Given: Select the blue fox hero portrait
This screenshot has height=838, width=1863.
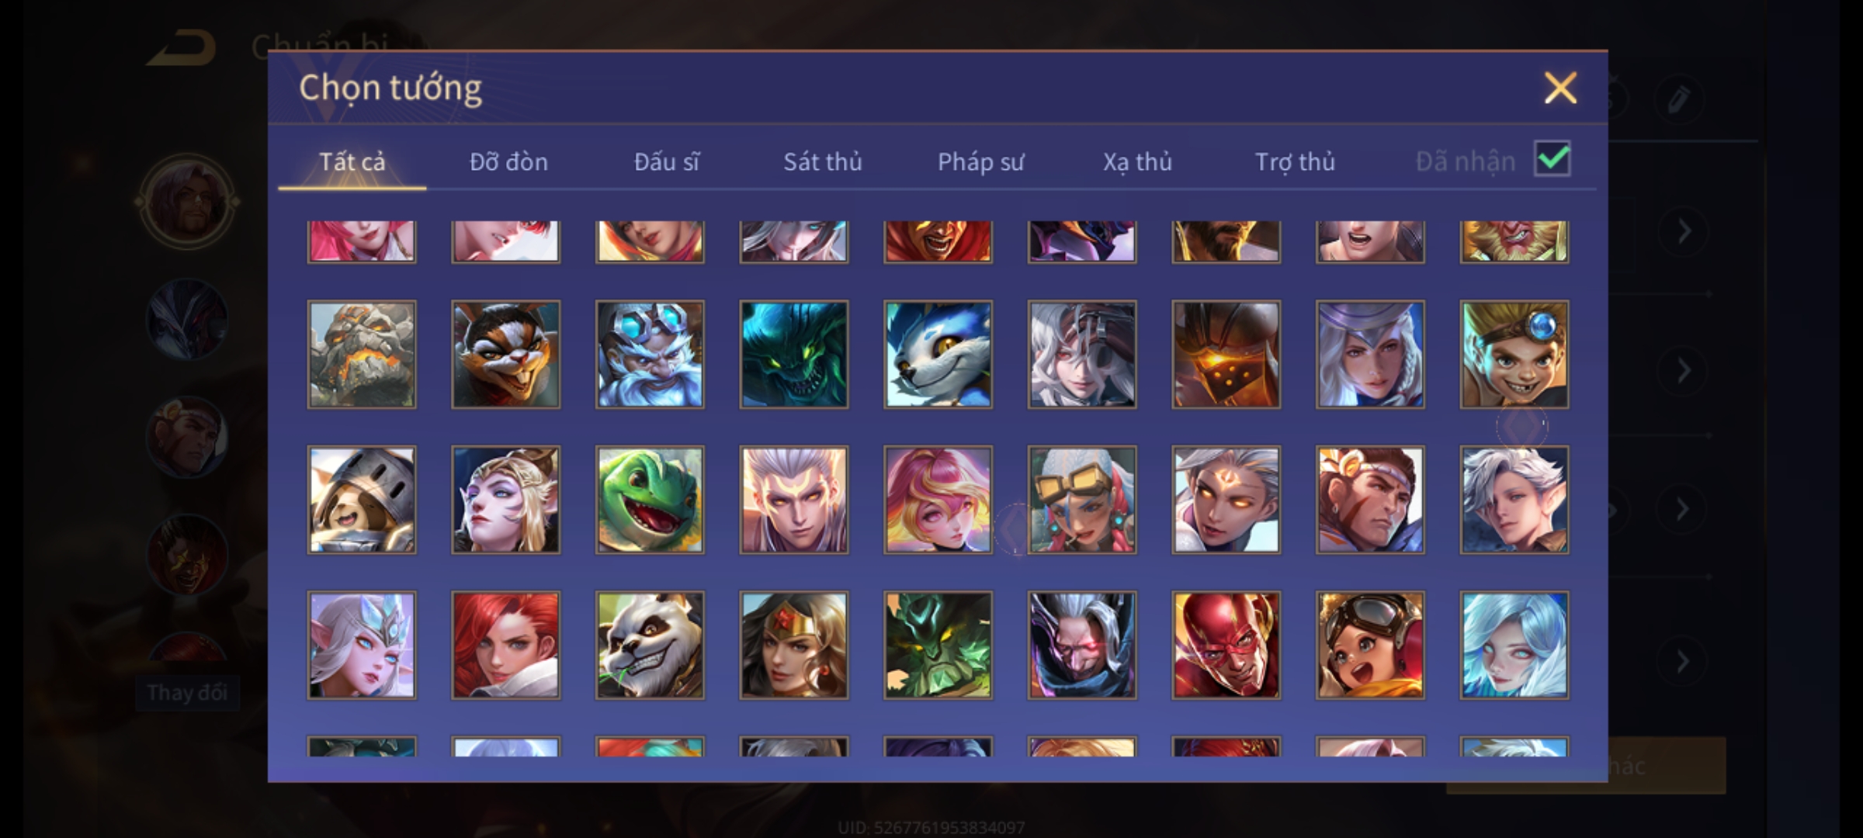Looking at the screenshot, I should [938, 355].
